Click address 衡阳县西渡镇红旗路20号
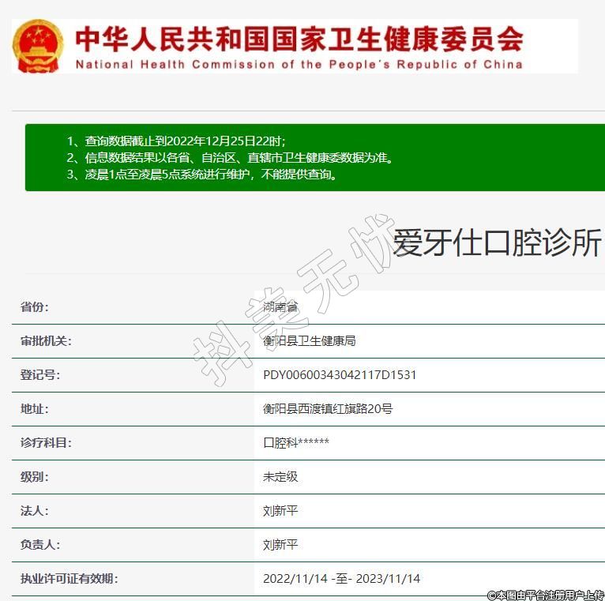Screen dimensions: 605x601 tap(328, 409)
